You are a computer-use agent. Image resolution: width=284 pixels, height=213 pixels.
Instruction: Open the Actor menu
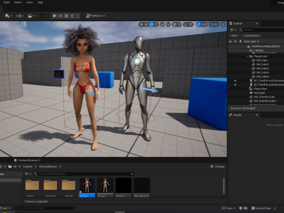pos(30,2)
